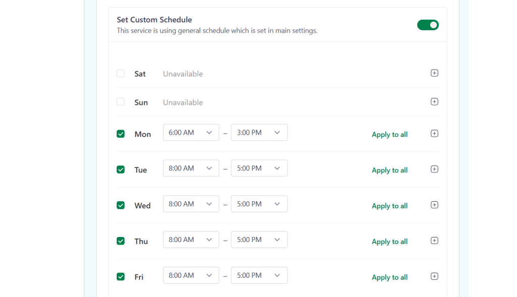Add time slot for Saturday
Screen dimensions: 517x297
434,73
